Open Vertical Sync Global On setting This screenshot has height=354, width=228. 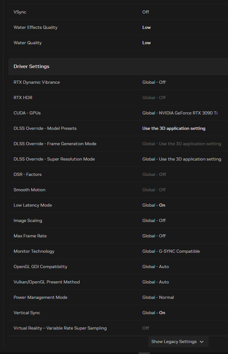pos(154,313)
